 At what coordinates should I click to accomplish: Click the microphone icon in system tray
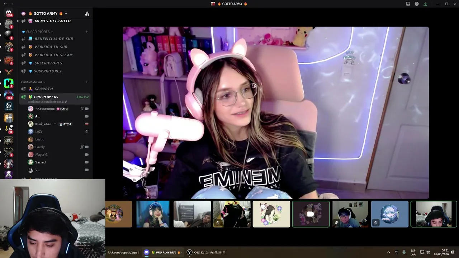click(x=404, y=253)
